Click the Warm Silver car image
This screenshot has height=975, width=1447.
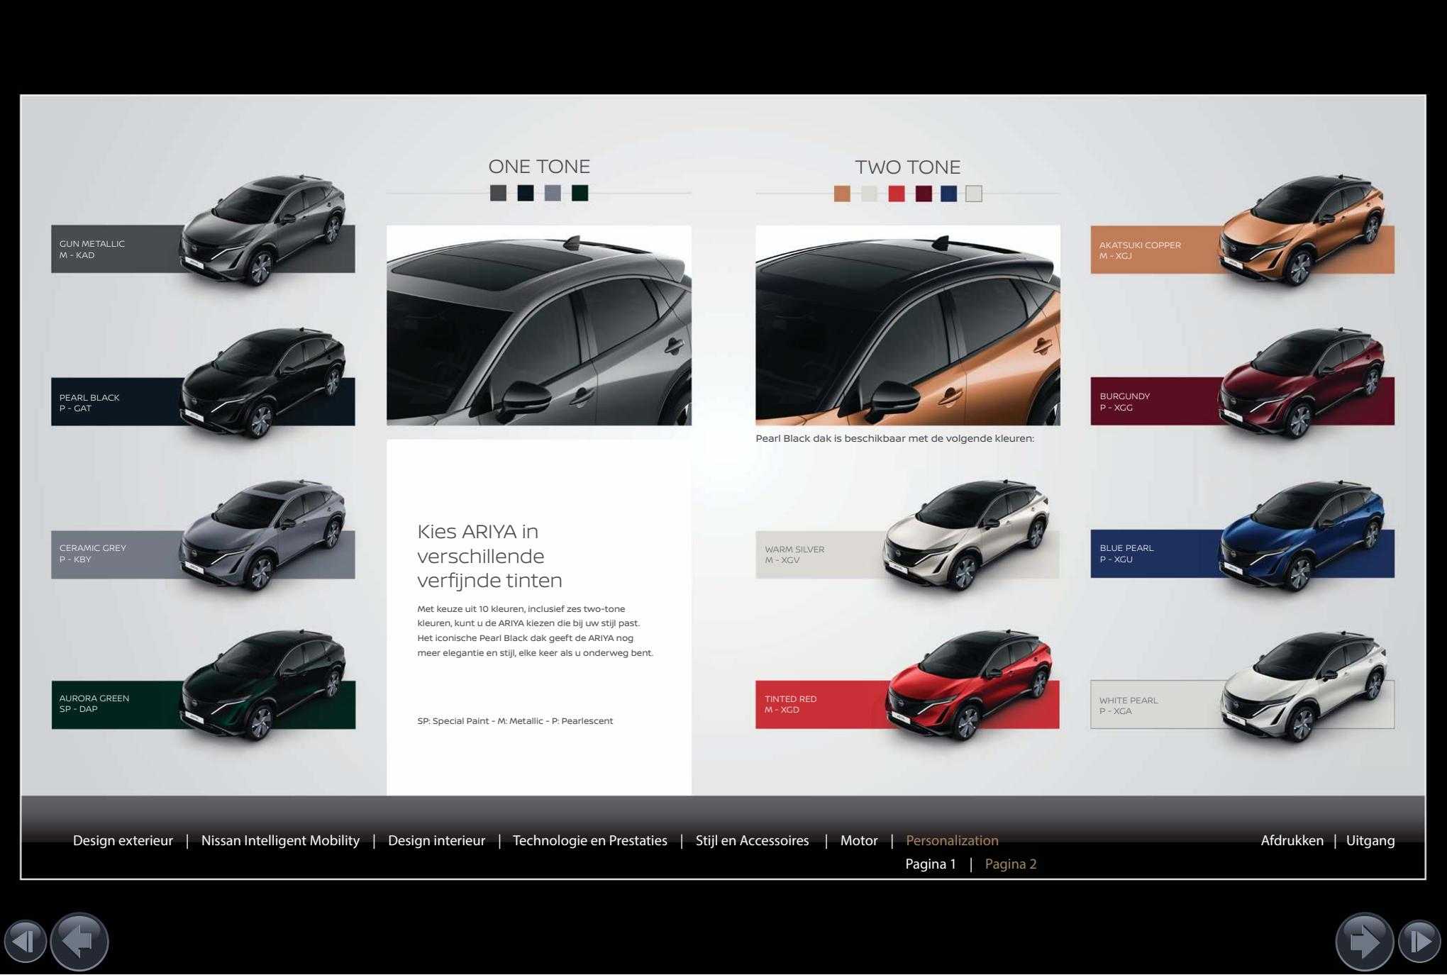(967, 535)
